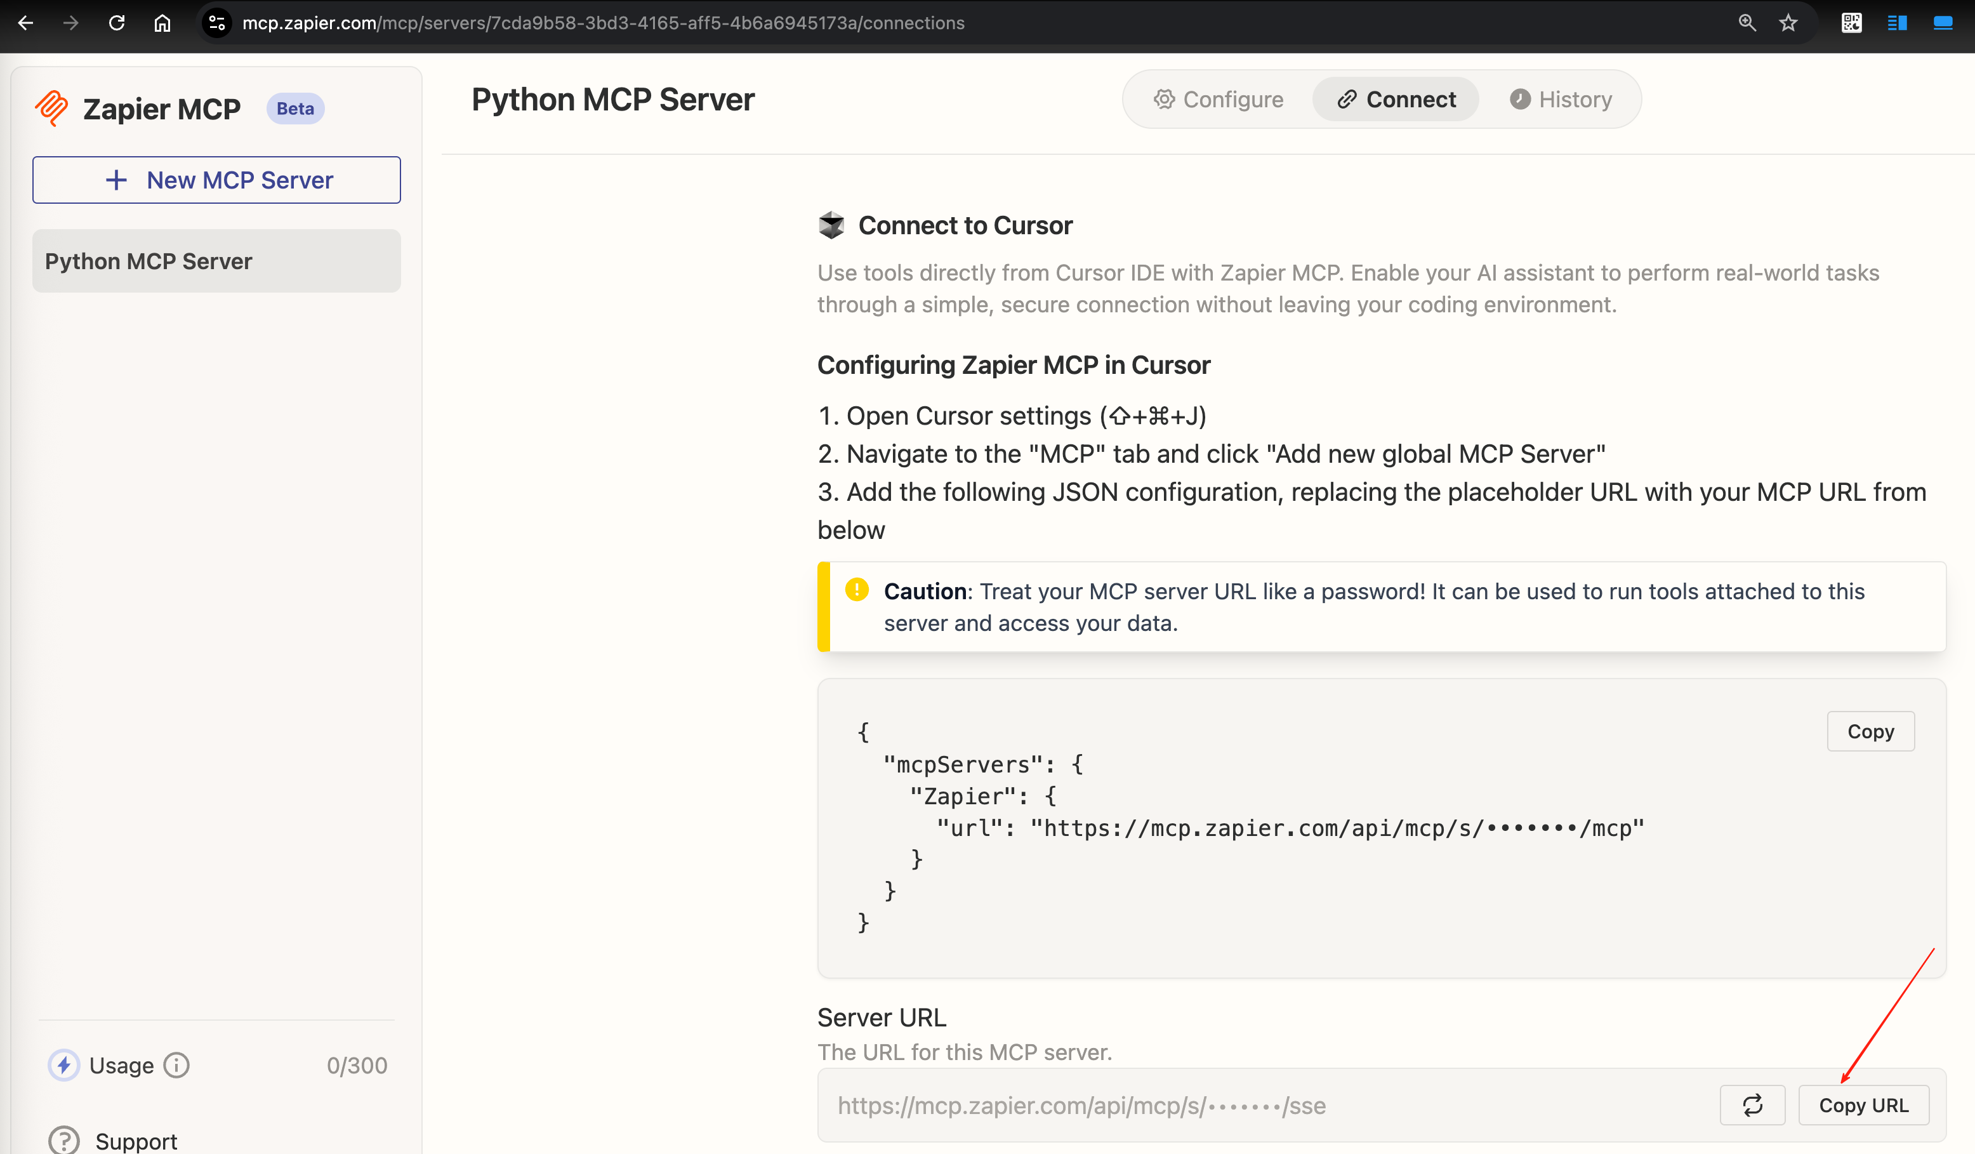Viewport: 1975px width, 1154px height.
Task: Copy the JSON configuration snippet
Action: coord(1870,731)
